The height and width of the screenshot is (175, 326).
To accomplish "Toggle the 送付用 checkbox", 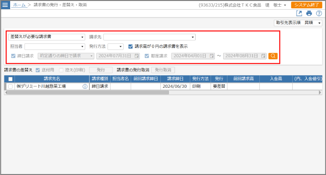I will coord(38,70).
